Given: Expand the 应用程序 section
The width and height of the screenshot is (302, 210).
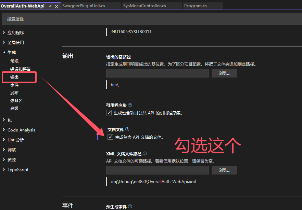Looking at the screenshot, I should coord(4,33).
